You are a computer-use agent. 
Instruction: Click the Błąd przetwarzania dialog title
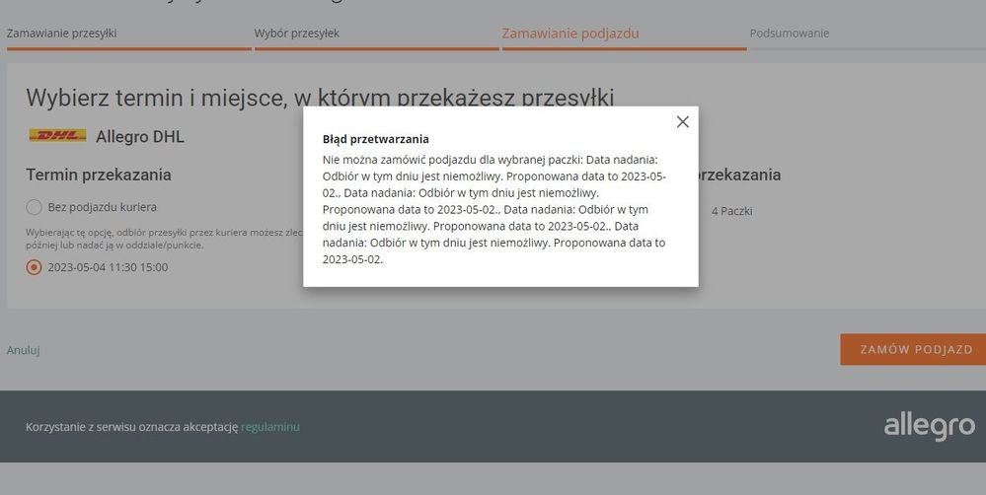coord(375,139)
